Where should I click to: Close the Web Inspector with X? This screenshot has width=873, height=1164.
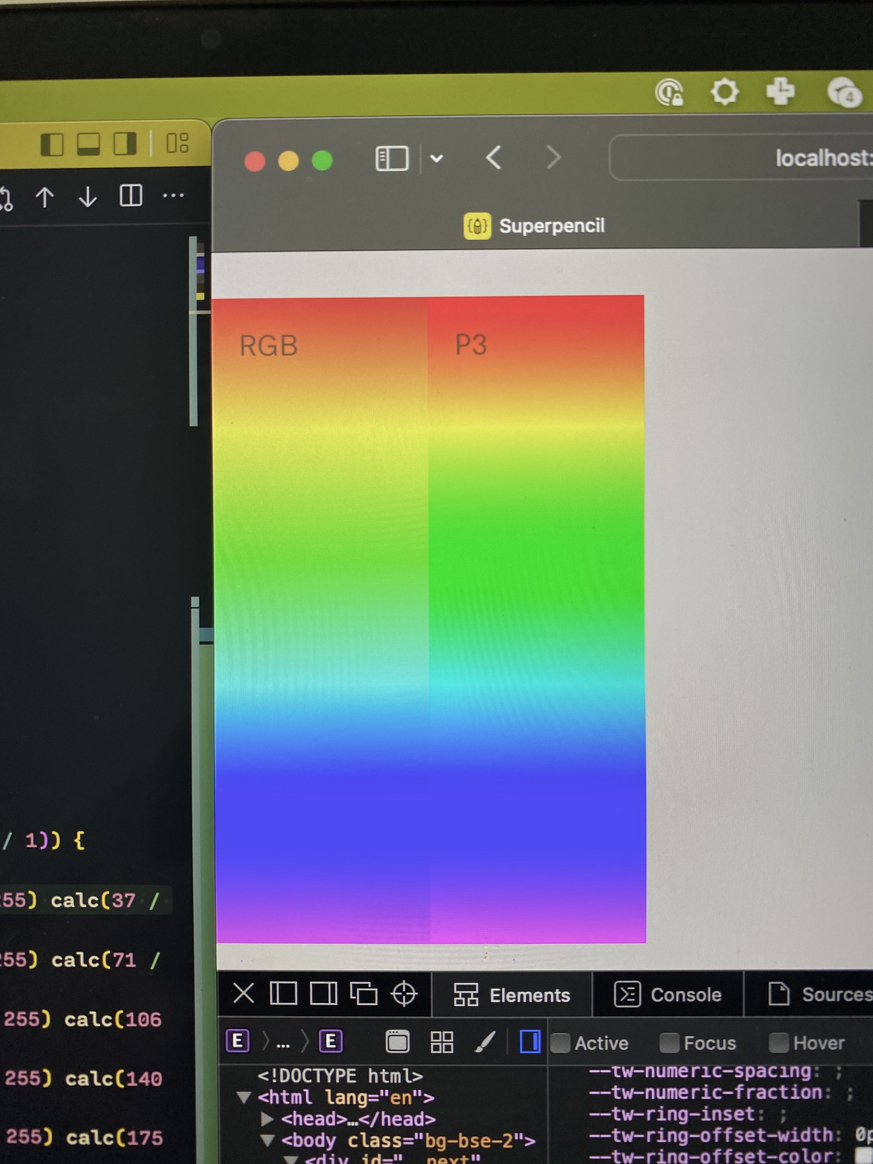pyautogui.click(x=243, y=994)
